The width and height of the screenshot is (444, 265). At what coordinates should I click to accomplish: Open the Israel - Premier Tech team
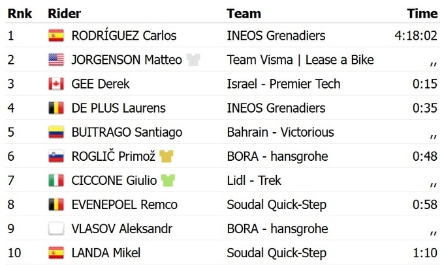(283, 84)
